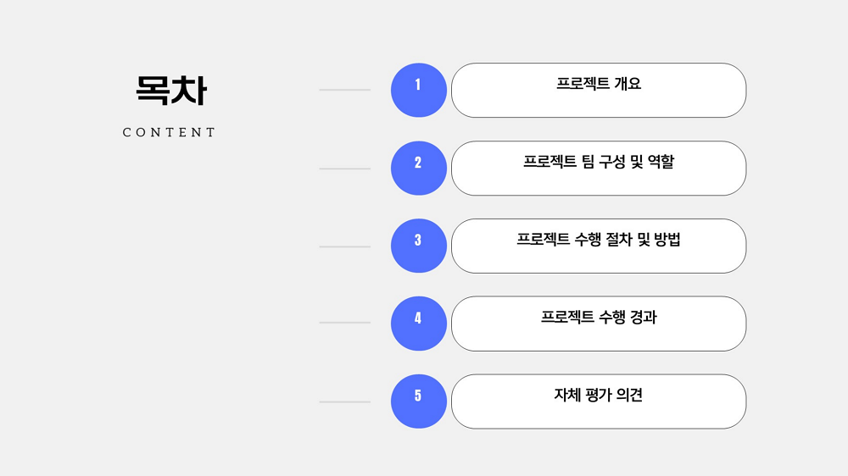Screen dimensions: 848x476
Task: Click the 목차 heading title
Action: 171,91
